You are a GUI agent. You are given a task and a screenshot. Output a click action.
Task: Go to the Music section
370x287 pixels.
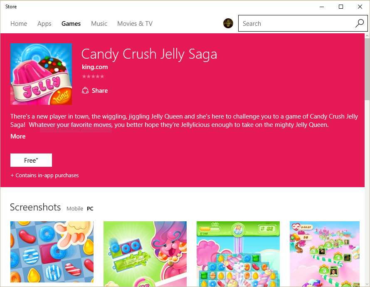(99, 24)
